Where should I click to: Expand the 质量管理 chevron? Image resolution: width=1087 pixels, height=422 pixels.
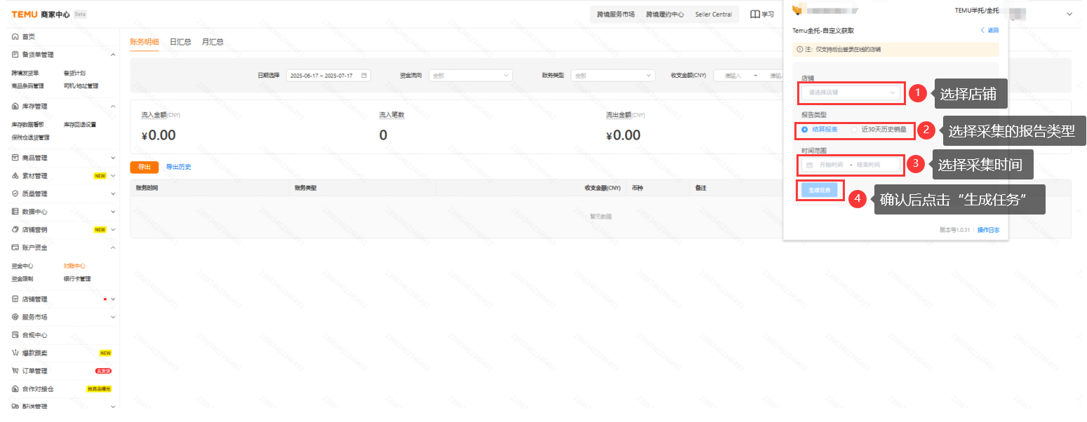point(113,193)
